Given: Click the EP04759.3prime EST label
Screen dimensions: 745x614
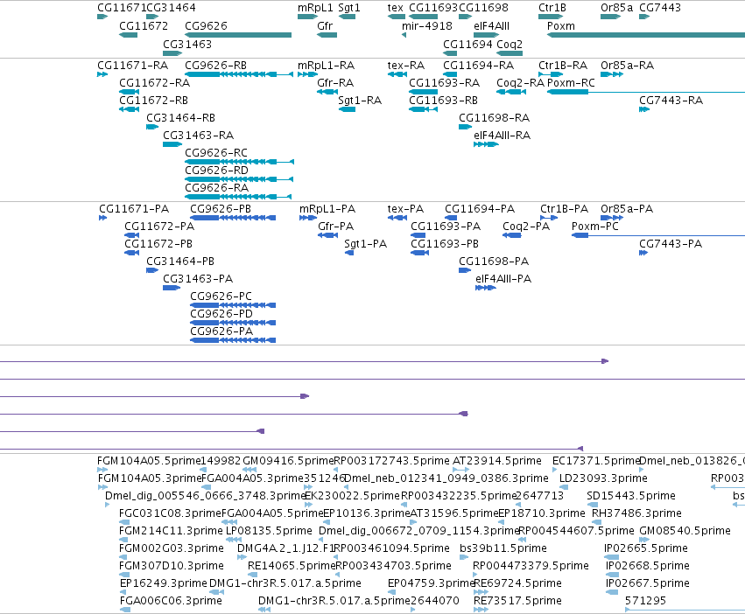Looking at the screenshot, I should (x=432, y=583).
